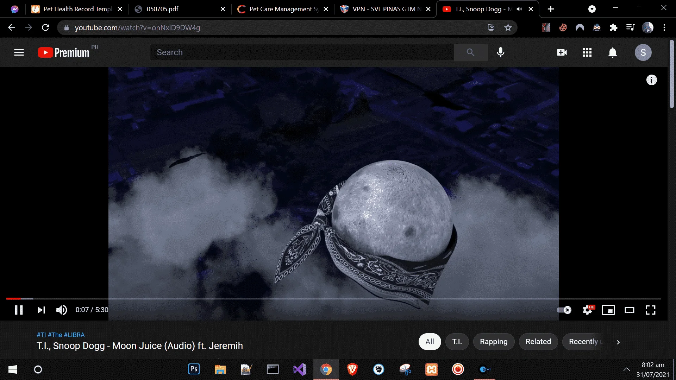This screenshot has width=676, height=380.
Task: Select the All filter chip
Action: 430,342
